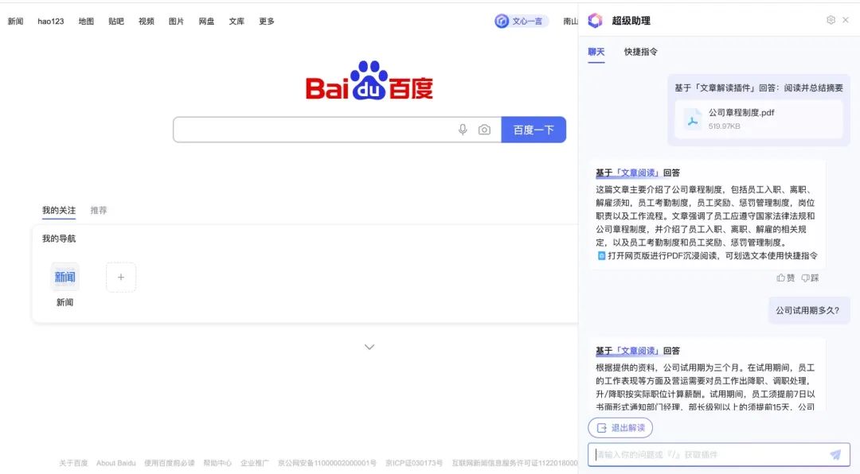Select the 我的关注 tab
Image resolution: width=860 pixels, height=474 pixels.
click(x=59, y=211)
